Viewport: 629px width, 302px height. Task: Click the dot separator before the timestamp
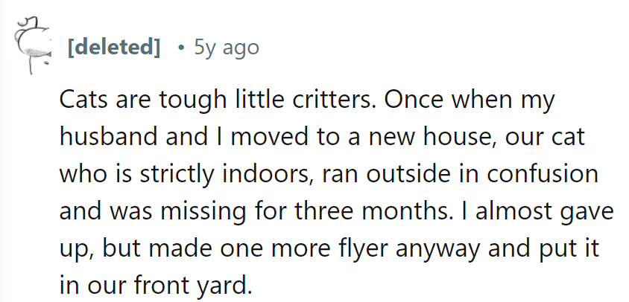tap(181, 49)
